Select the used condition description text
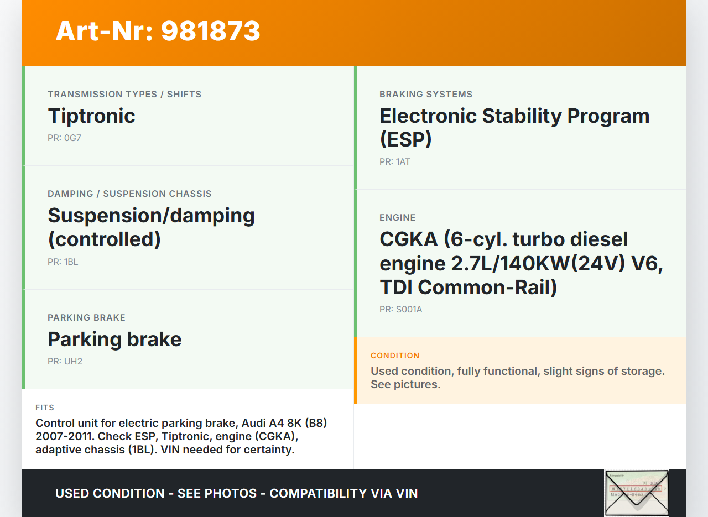The image size is (708, 517). (517, 378)
